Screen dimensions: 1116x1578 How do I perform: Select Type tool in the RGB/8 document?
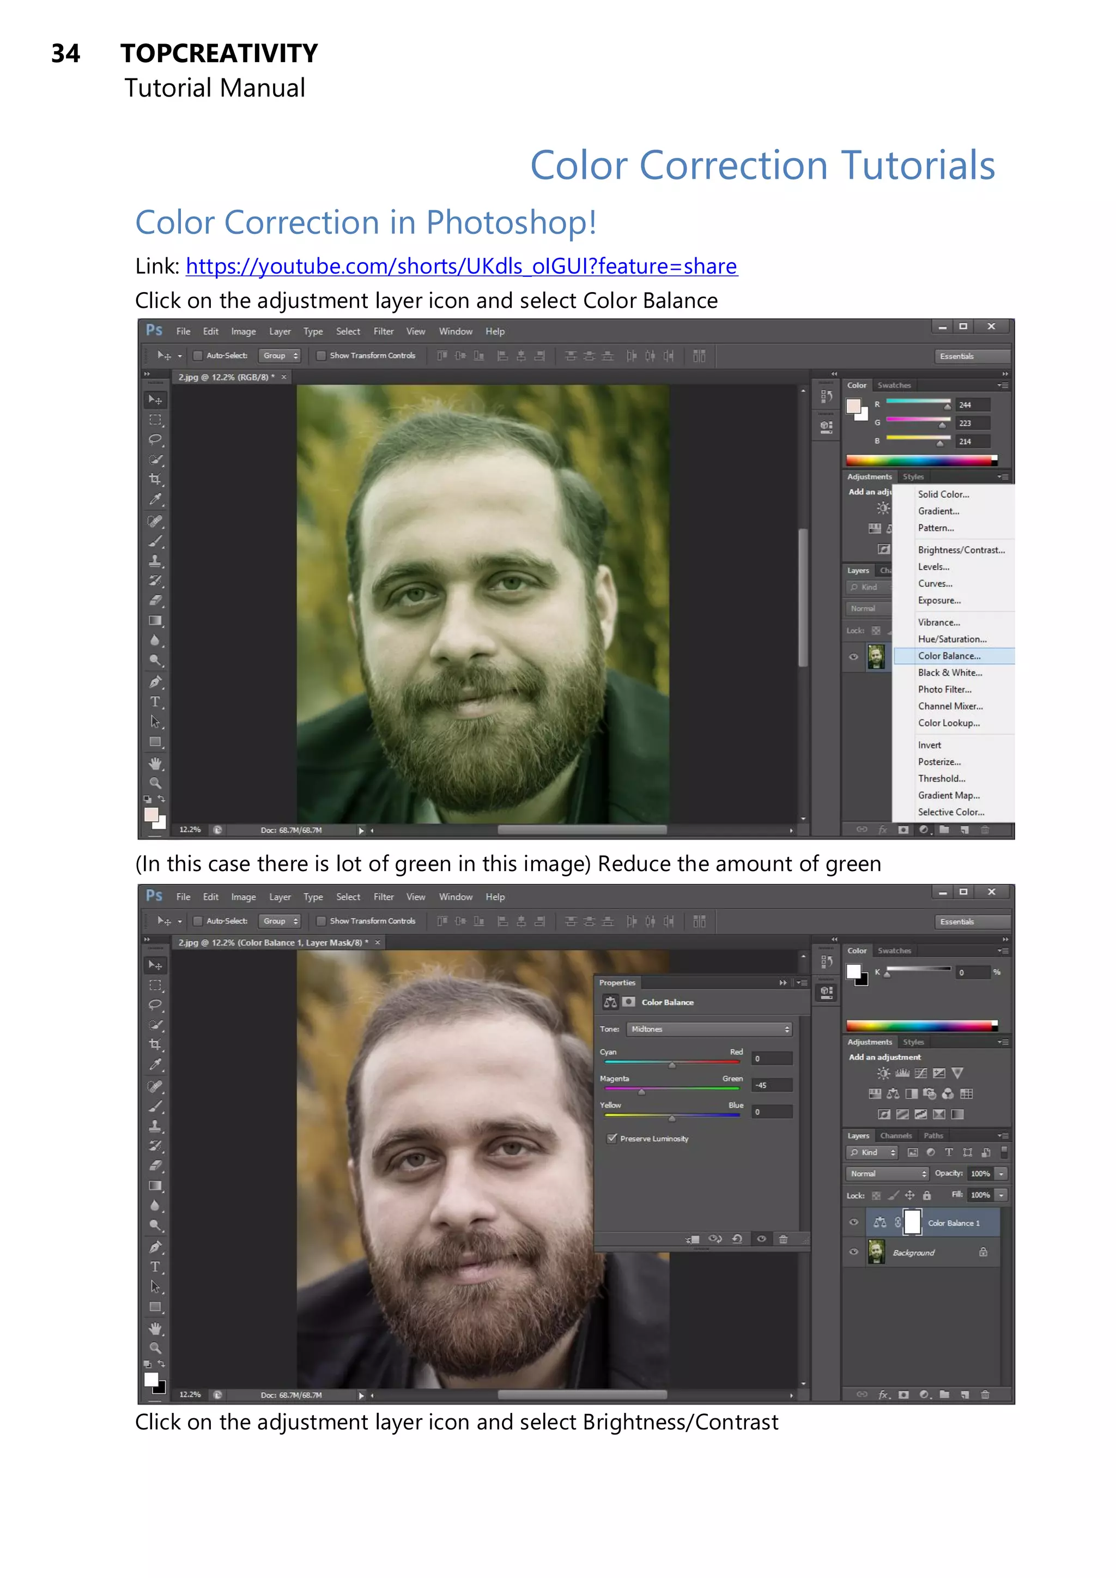155,702
